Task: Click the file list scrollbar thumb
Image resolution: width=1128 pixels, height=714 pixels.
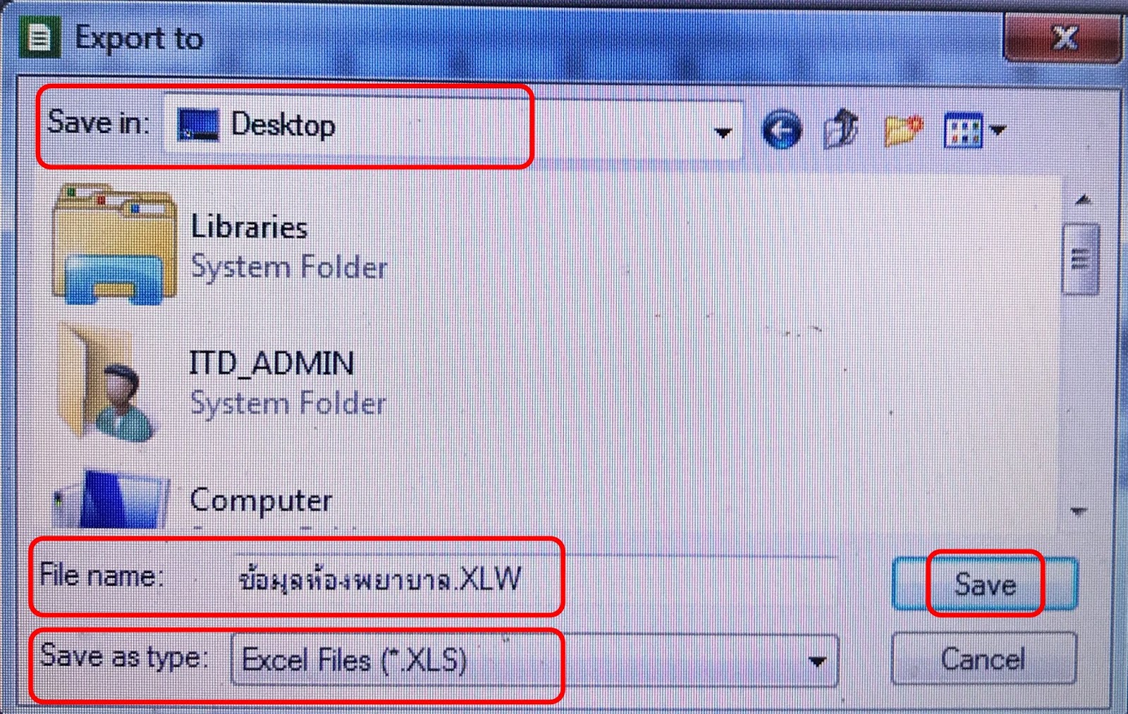Action: [x=1080, y=259]
